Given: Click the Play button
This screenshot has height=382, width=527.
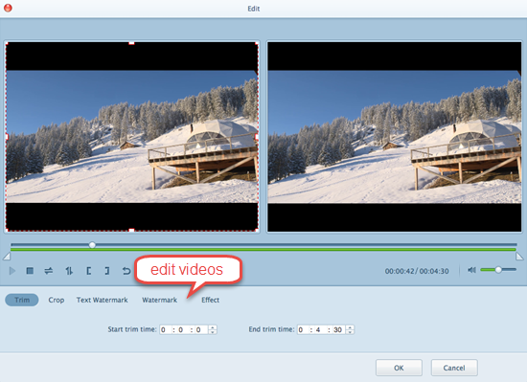Looking at the screenshot, I should [x=12, y=271].
